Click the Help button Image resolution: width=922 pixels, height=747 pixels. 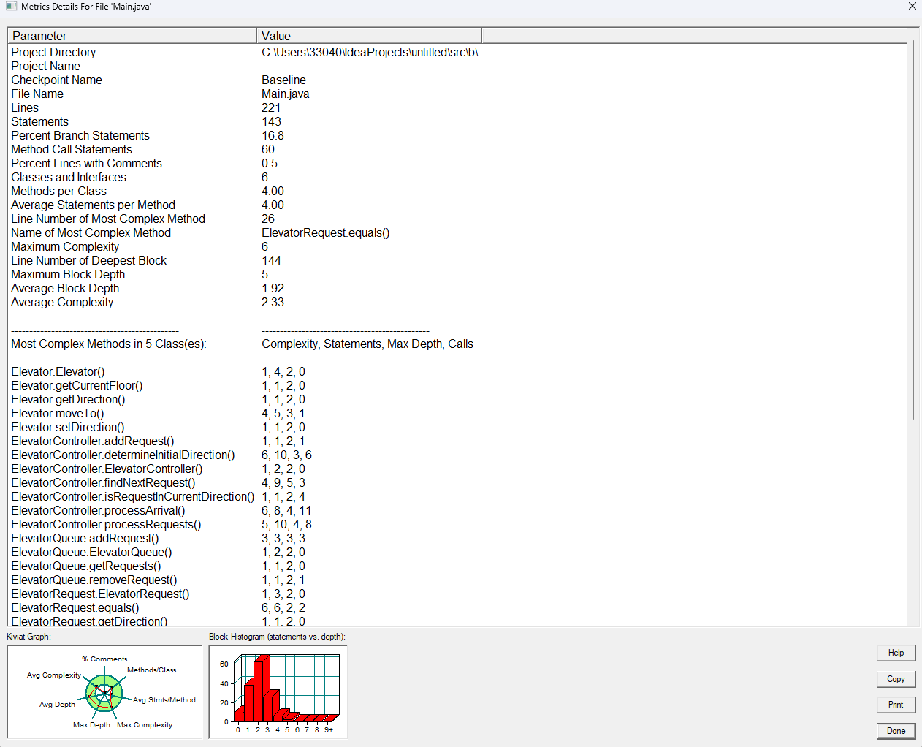[896, 653]
